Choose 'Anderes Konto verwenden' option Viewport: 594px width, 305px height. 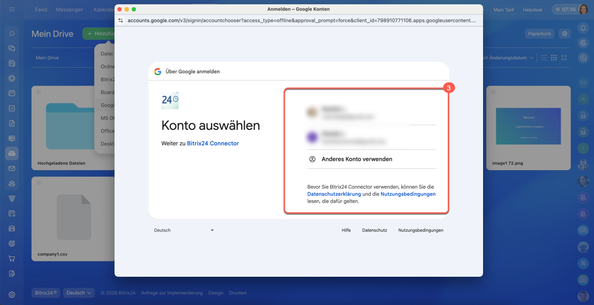[x=356, y=159]
